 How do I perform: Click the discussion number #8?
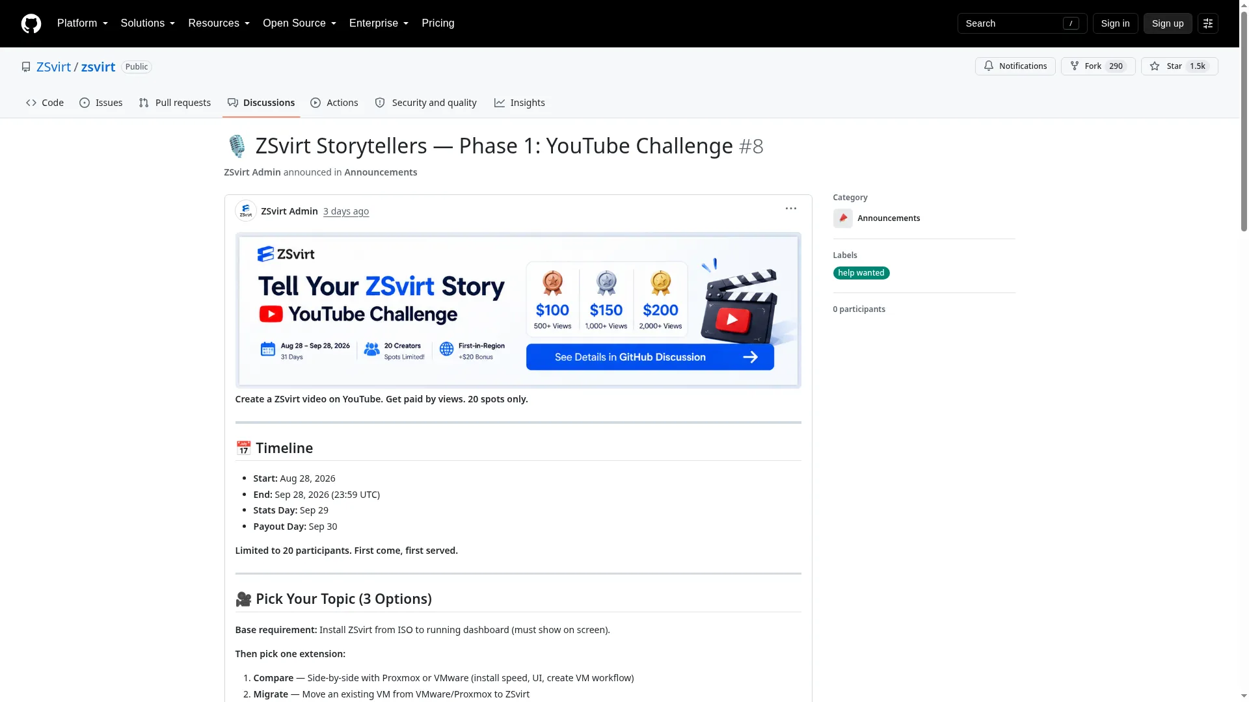coord(751,146)
